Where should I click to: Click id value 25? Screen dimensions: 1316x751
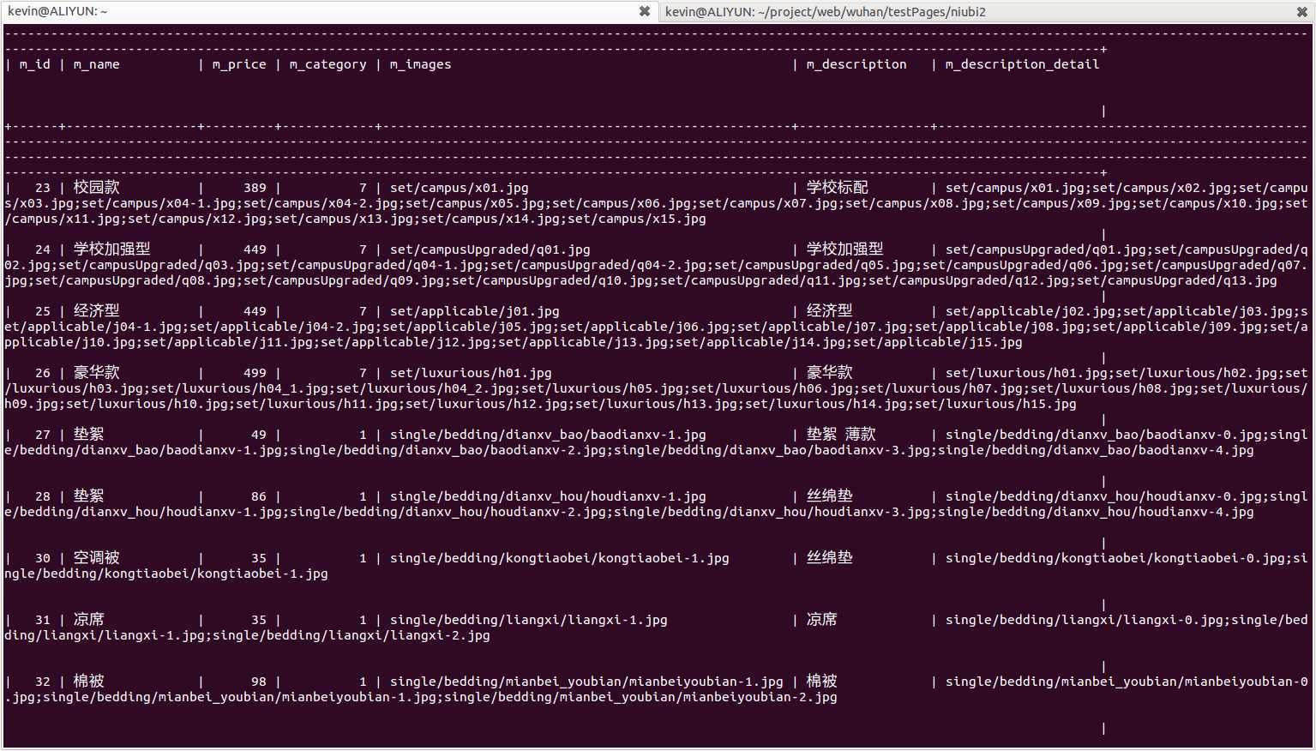pos(43,311)
